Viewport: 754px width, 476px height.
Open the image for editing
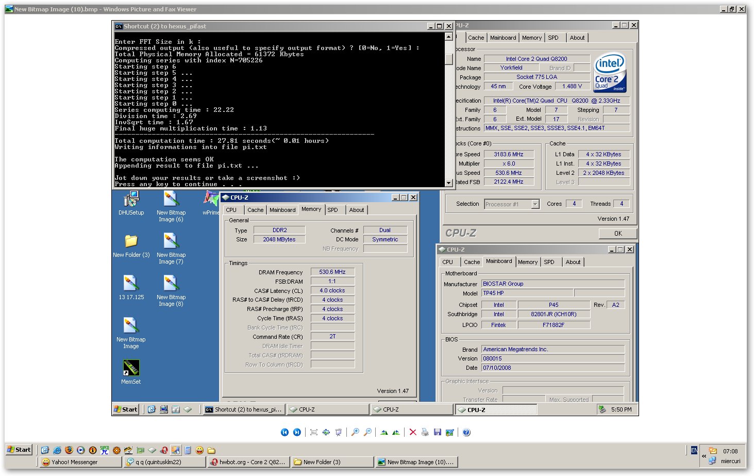click(450, 432)
